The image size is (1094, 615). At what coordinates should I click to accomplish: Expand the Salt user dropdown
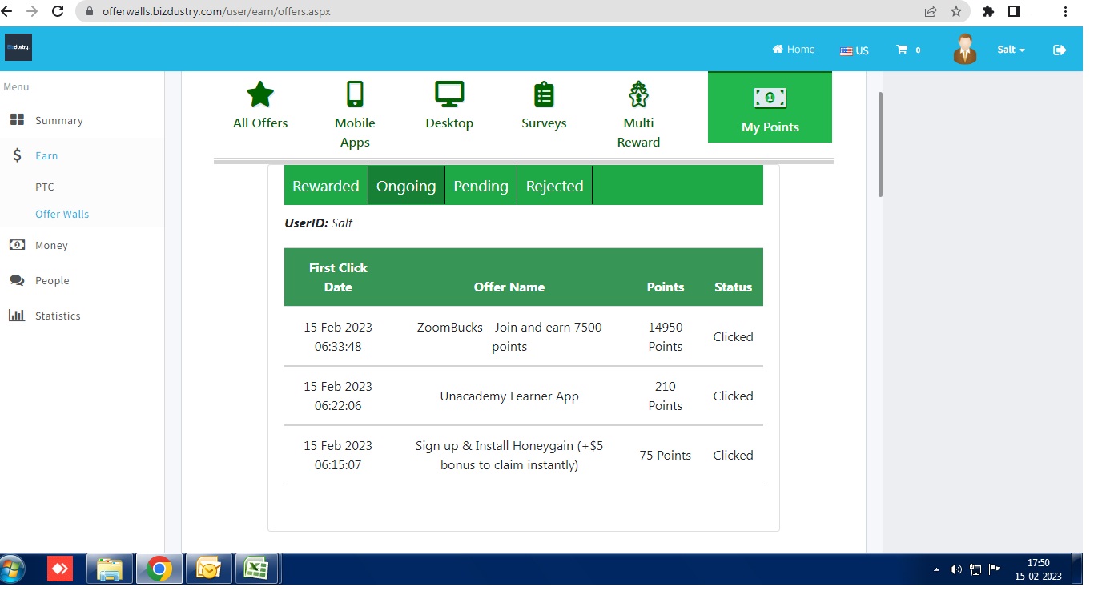pyautogui.click(x=1011, y=50)
